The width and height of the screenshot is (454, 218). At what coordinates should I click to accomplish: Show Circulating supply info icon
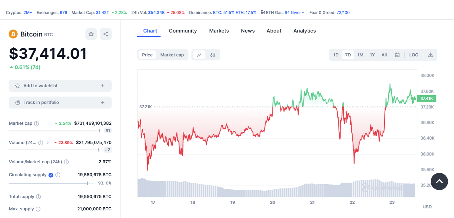pos(58,175)
